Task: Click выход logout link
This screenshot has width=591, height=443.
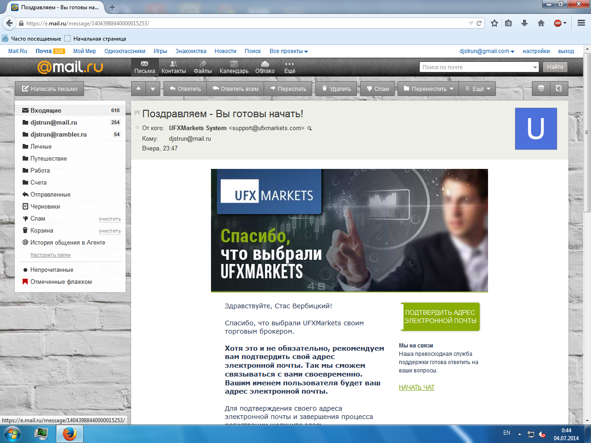Action: pyautogui.click(x=566, y=51)
